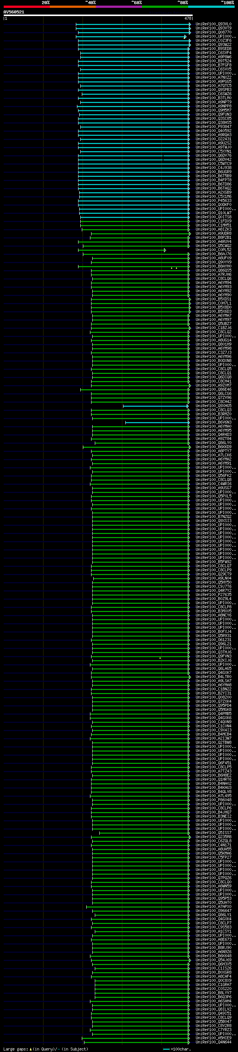Viewport: 238px width, 1052px height.
Task: Open hit UniRef100_Q93VL0
Action: 213,24
